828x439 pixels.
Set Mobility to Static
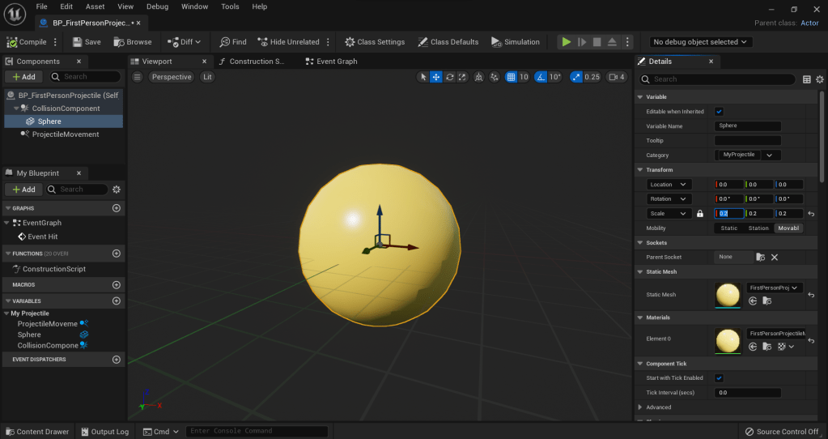point(728,228)
